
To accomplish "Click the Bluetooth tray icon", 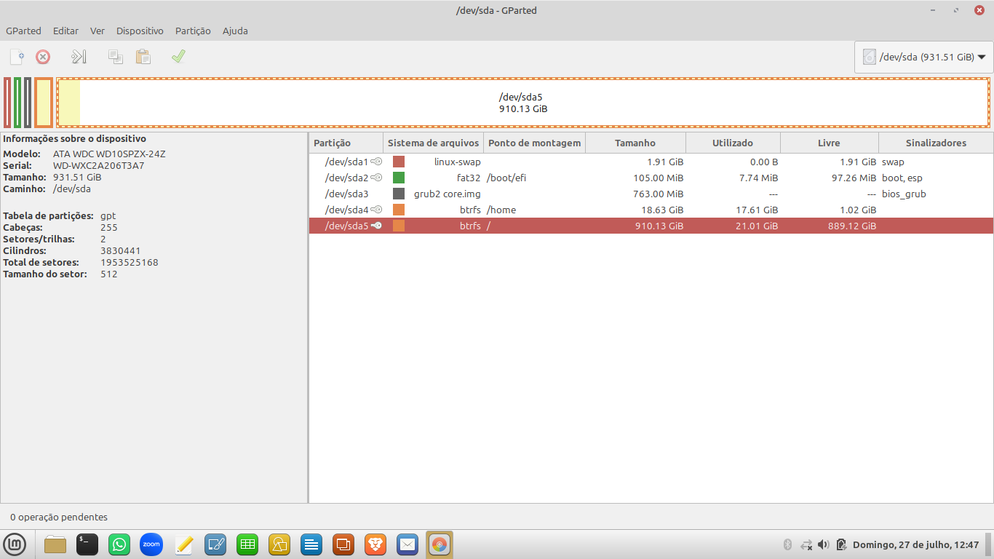I will [x=787, y=544].
